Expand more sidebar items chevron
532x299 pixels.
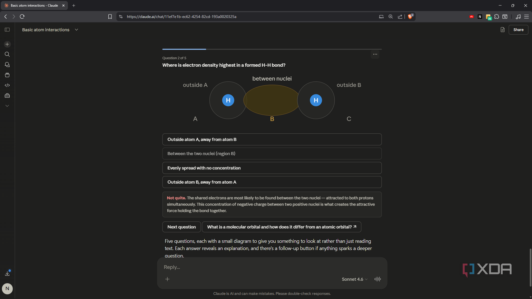click(7, 106)
